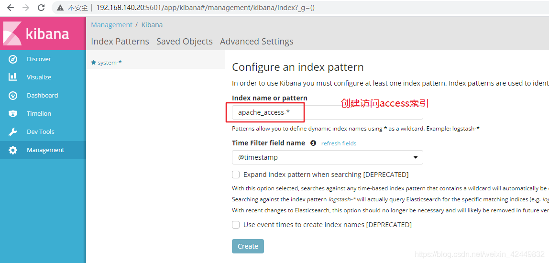Image resolution: width=549 pixels, height=263 pixels.
Task: Switch to the Index Patterns tab
Action: [120, 41]
